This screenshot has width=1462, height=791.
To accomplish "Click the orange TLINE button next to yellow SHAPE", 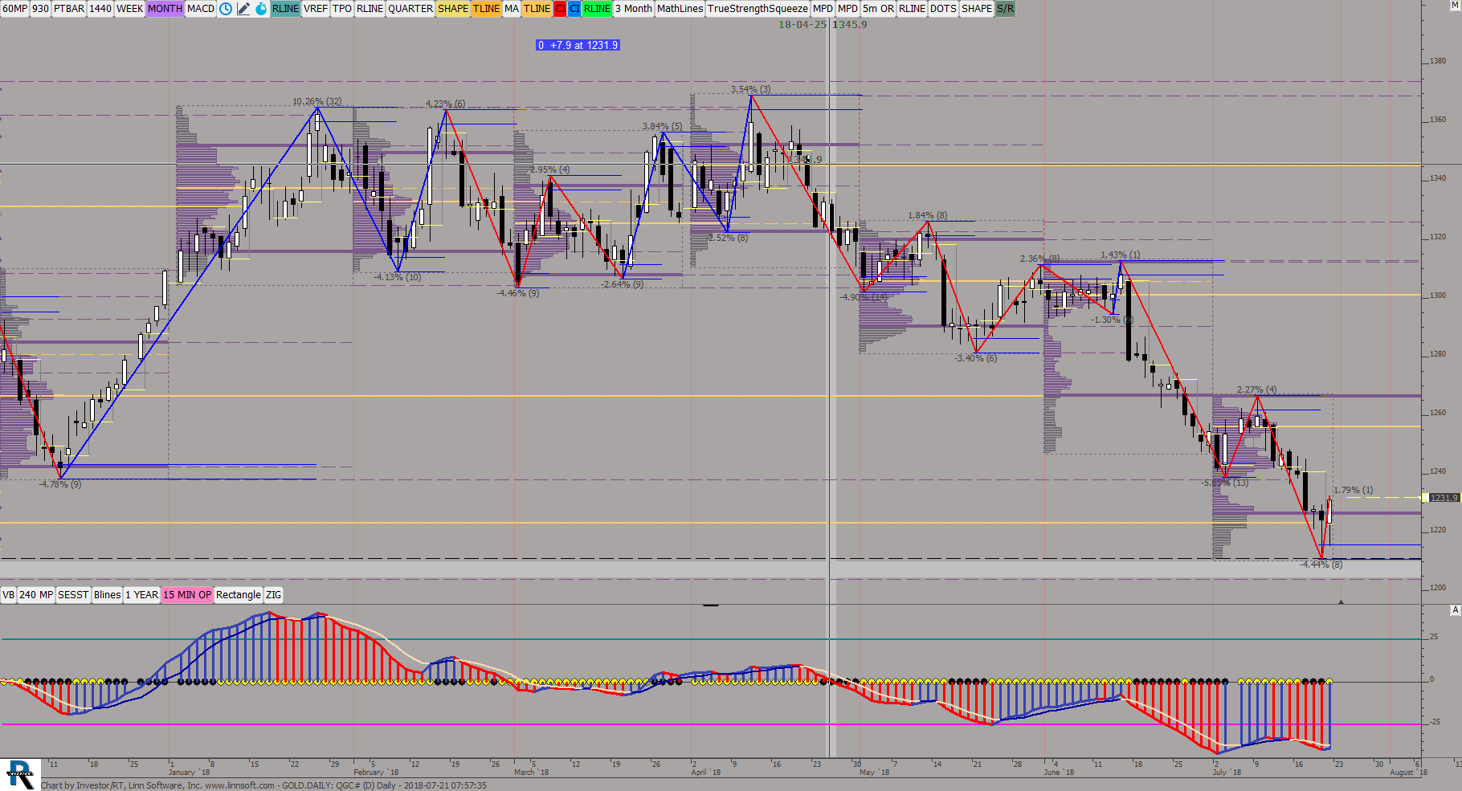I will point(486,9).
